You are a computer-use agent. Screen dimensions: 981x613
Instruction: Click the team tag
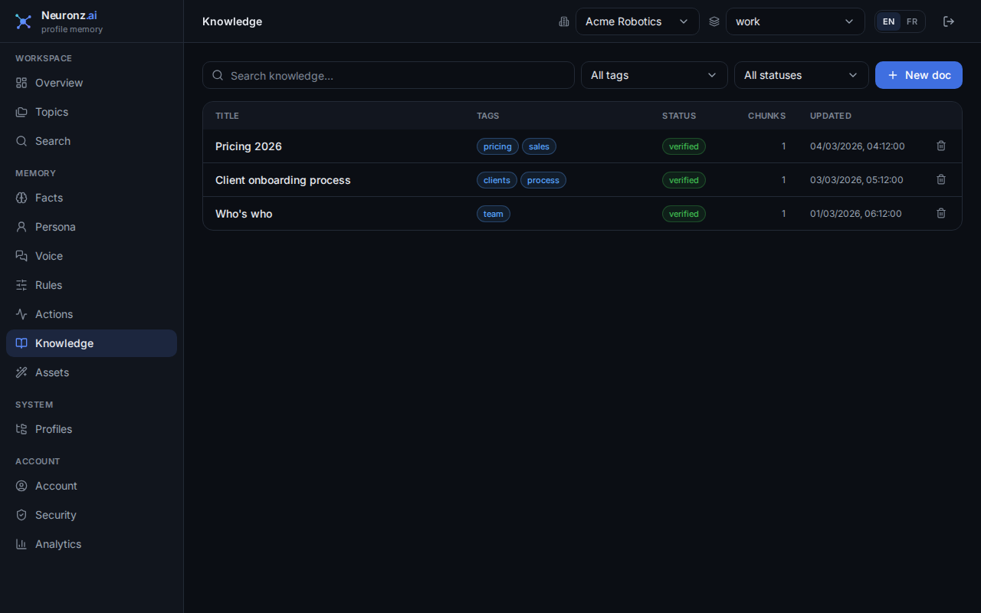click(494, 214)
